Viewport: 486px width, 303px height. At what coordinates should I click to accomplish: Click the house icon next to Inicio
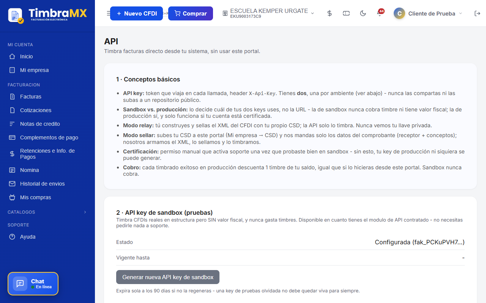point(12,56)
